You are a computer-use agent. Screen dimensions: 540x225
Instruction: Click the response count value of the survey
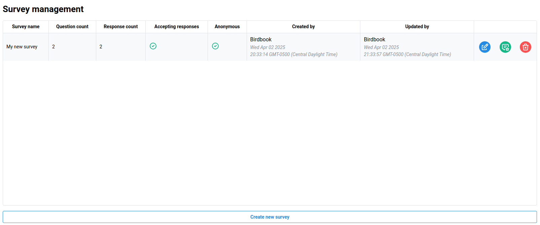(101, 47)
